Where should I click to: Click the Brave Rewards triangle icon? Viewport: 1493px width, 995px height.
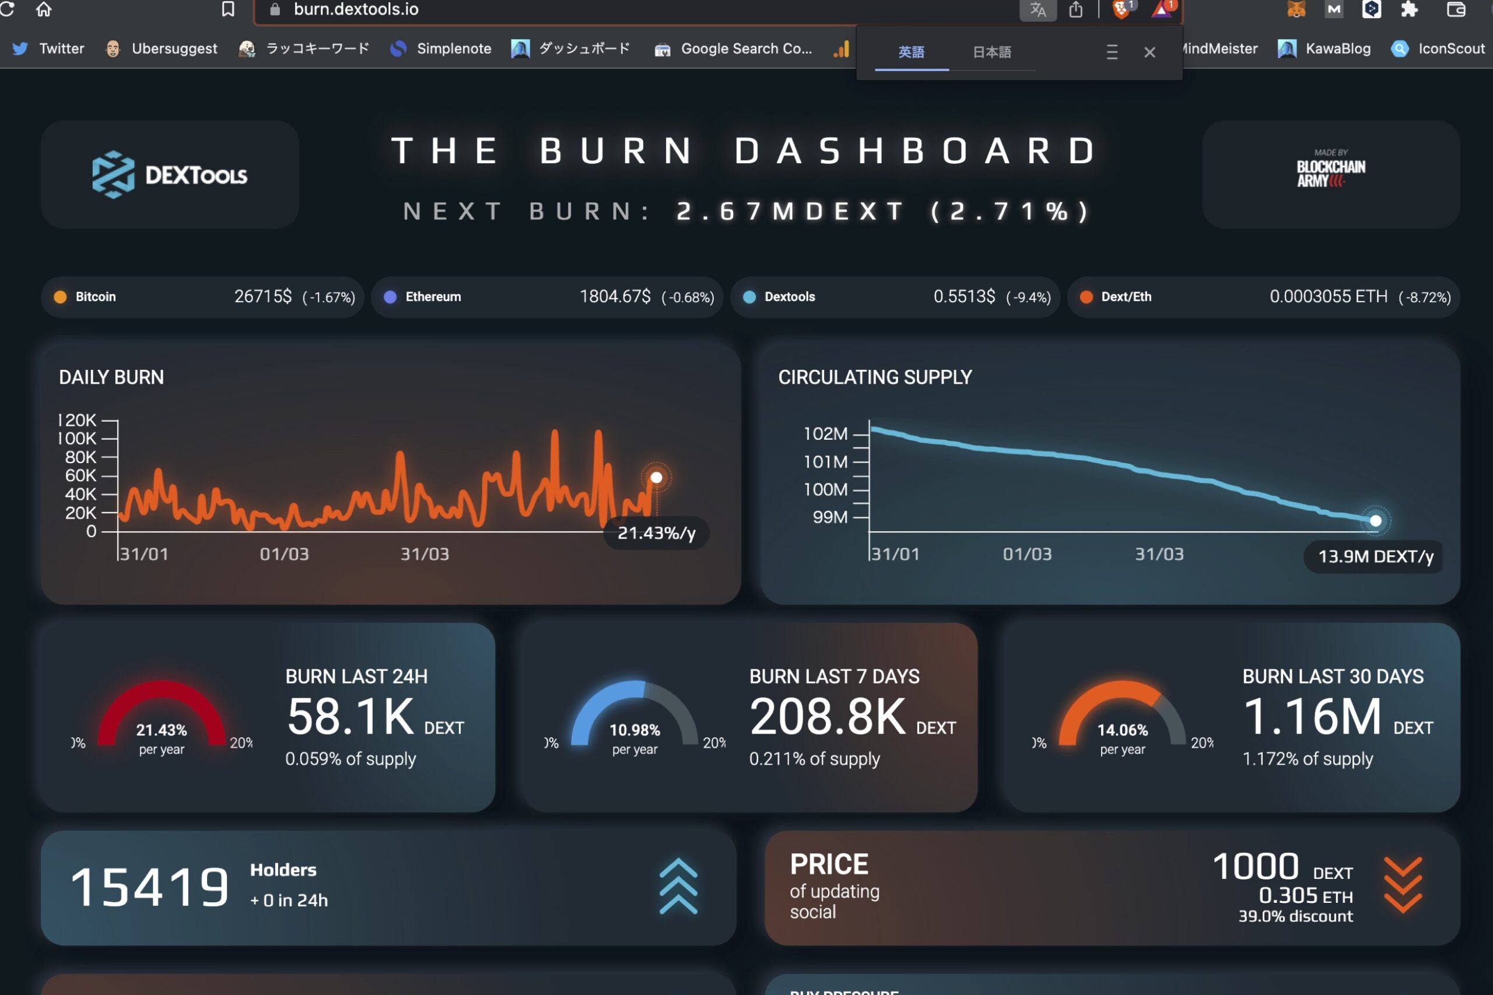click(x=1162, y=9)
